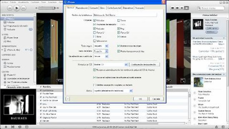Open the Idioma language dropdown
This screenshot has width=229, height=129.
pyautogui.click(x=113, y=91)
